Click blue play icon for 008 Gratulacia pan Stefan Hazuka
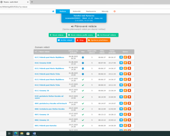 click(121, 109)
